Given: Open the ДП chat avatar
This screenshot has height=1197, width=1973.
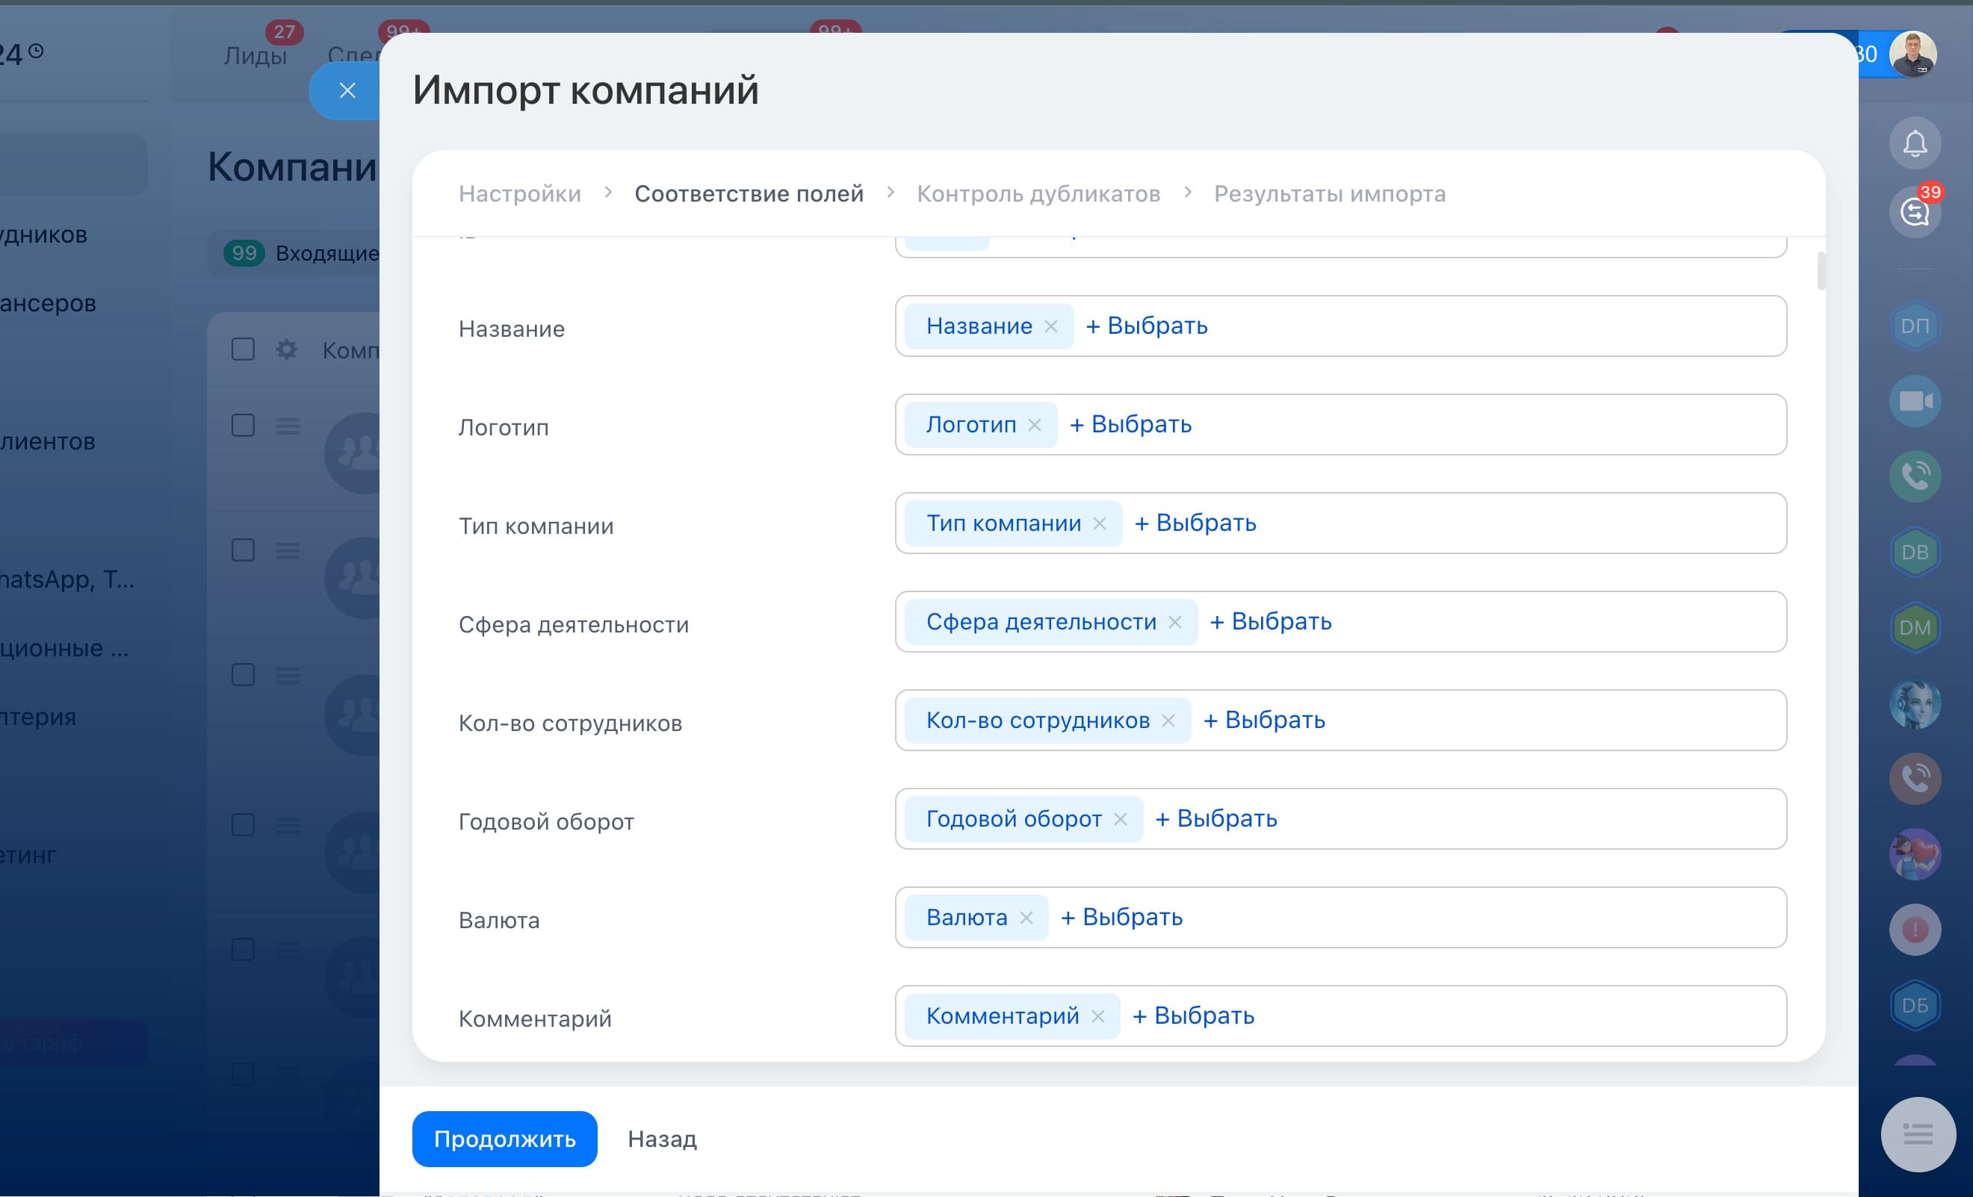Looking at the screenshot, I should click(x=1915, y=326).
